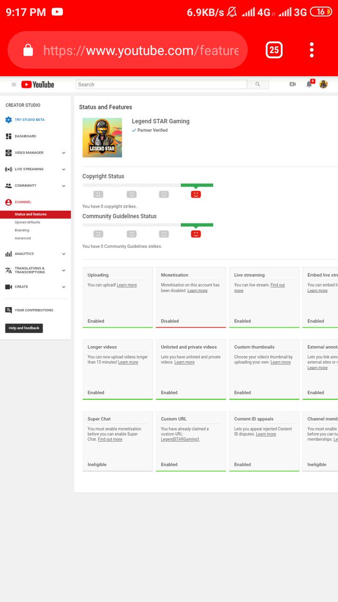
Task: Click the Channel person icon
Action: (9, 202)
